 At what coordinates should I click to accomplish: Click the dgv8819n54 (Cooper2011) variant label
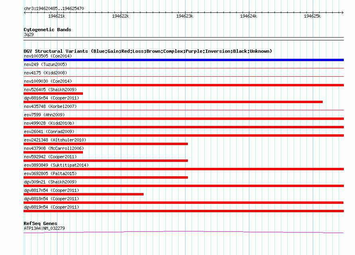click(x=51, y=207)
